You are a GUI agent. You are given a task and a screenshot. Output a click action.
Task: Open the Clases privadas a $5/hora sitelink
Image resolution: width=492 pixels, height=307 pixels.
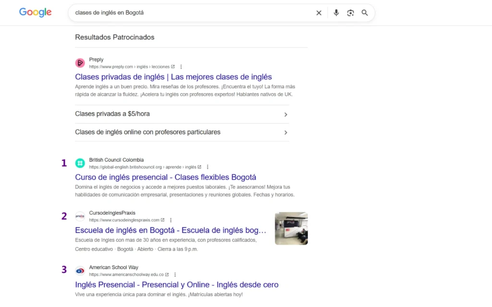[182, 114]
